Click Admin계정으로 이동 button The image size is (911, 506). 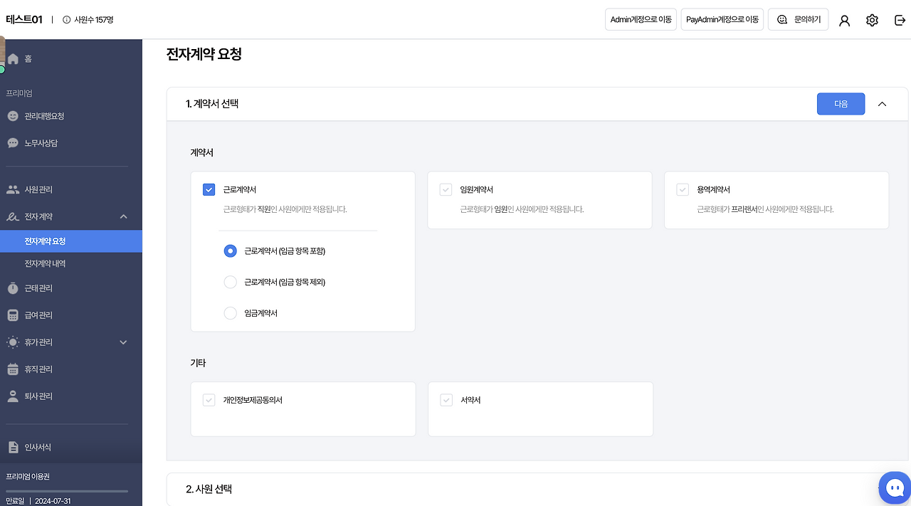[x=640, y=19]
